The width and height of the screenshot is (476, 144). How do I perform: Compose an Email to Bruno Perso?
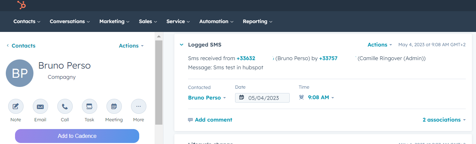[40, 107]
